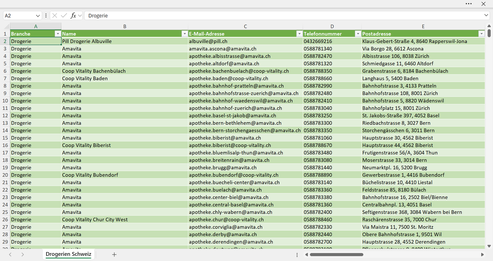Go to the next sheet arrow
Image resolution: width=493 pixels, height=261 pixels.
(23, 254)
